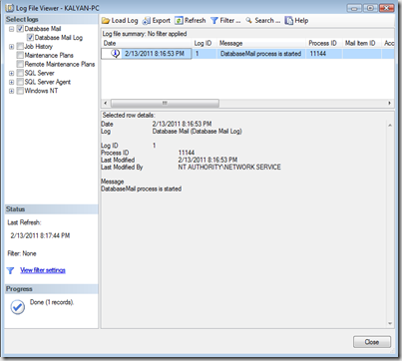Sort by the Message column header
The width and height of the screenshot is (402, 361).
[261, 43]
